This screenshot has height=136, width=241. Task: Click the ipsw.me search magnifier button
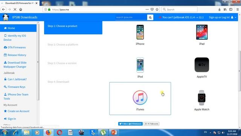(x=150, y=17)
